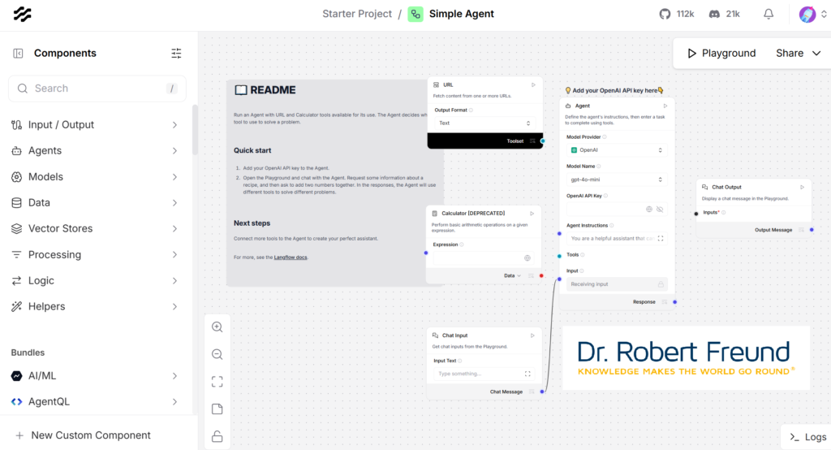Click the zoom out canvas icon

point(217,354)
